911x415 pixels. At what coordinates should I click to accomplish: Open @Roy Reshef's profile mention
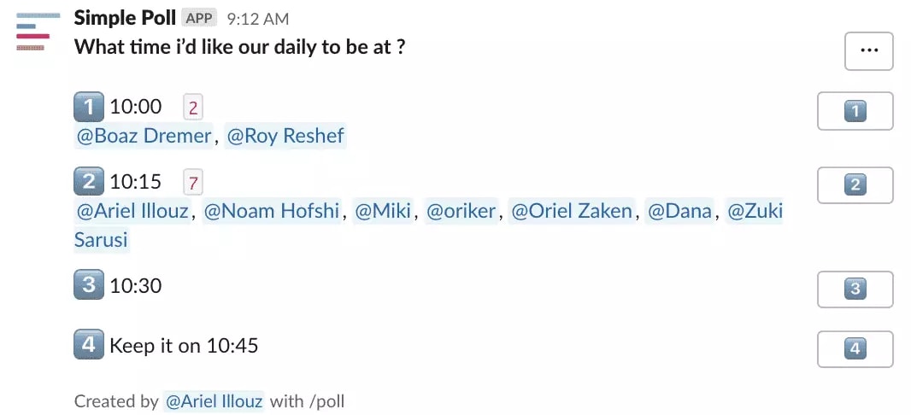click(x=285, y=136)
